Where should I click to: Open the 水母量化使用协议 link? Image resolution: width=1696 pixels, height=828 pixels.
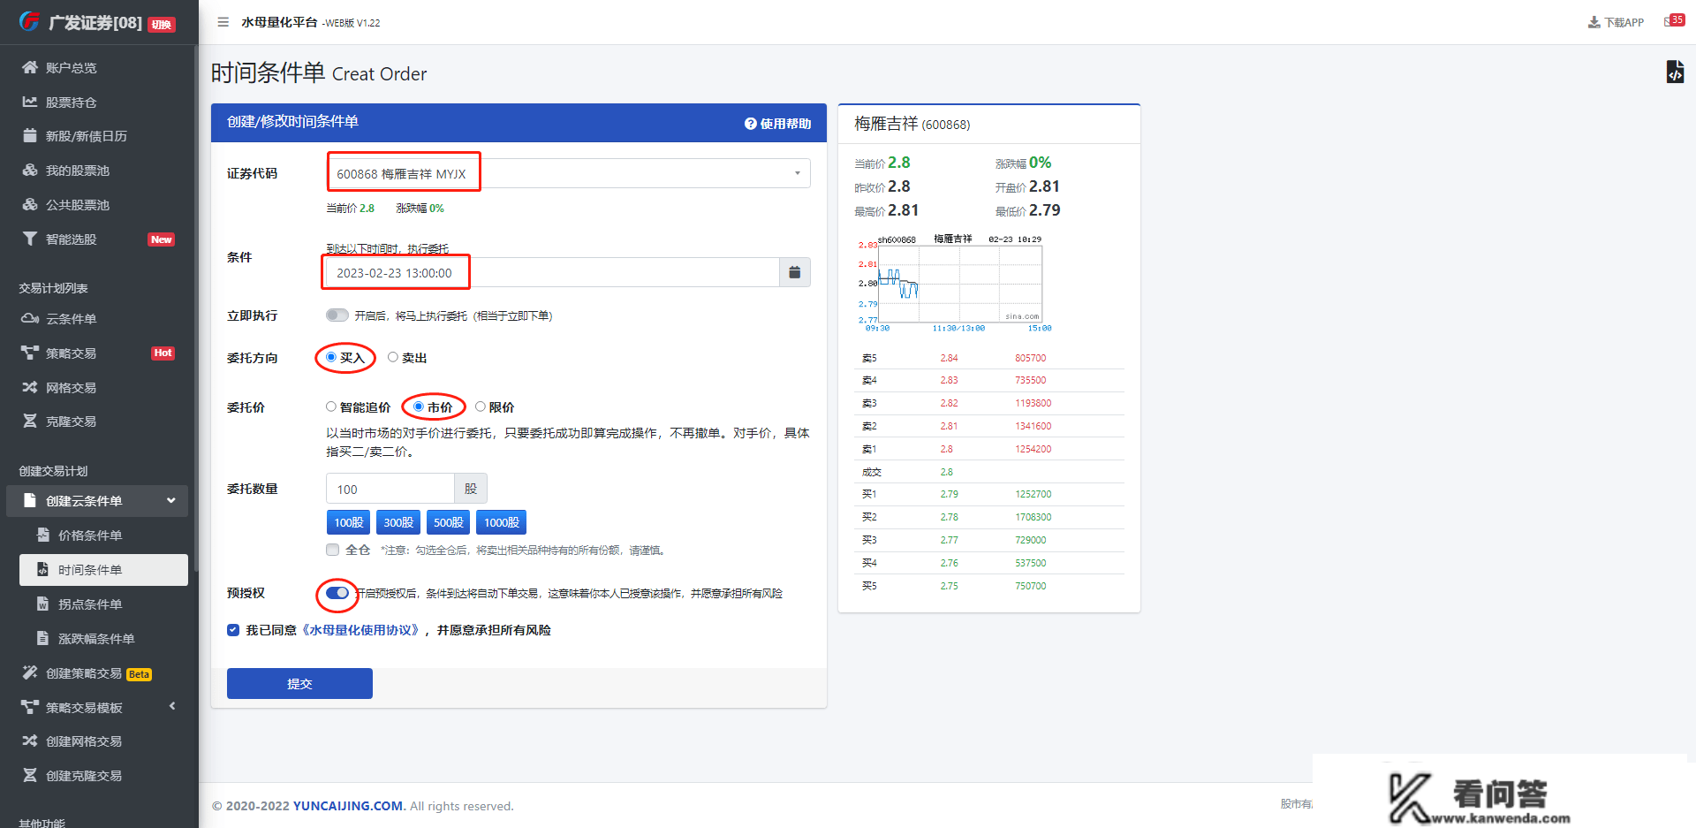(362, 630)
